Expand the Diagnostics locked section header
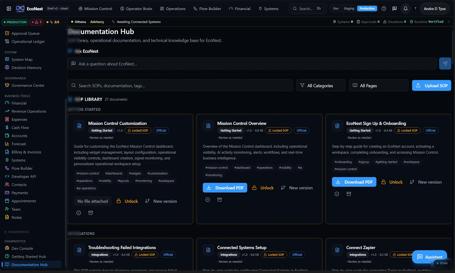The width and height of the screenshot is (455, 273). 16,232
